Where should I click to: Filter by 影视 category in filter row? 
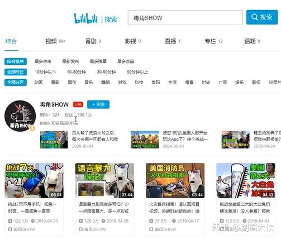[256, 82]
